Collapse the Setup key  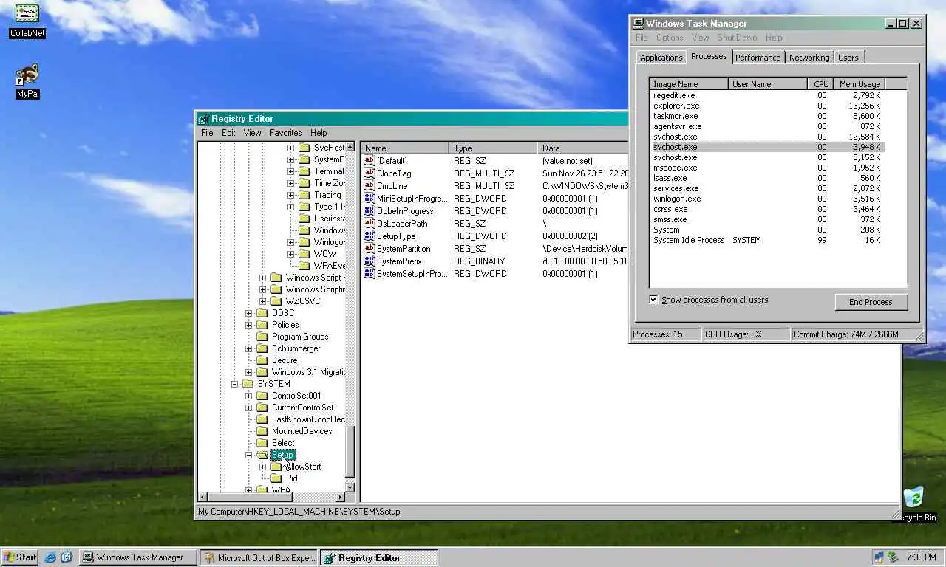(248, 455)
